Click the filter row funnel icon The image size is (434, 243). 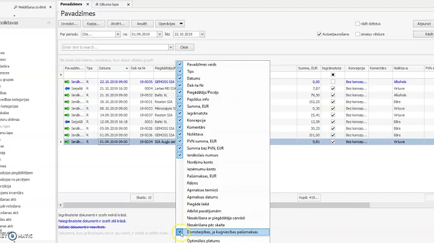pos(61,75)
